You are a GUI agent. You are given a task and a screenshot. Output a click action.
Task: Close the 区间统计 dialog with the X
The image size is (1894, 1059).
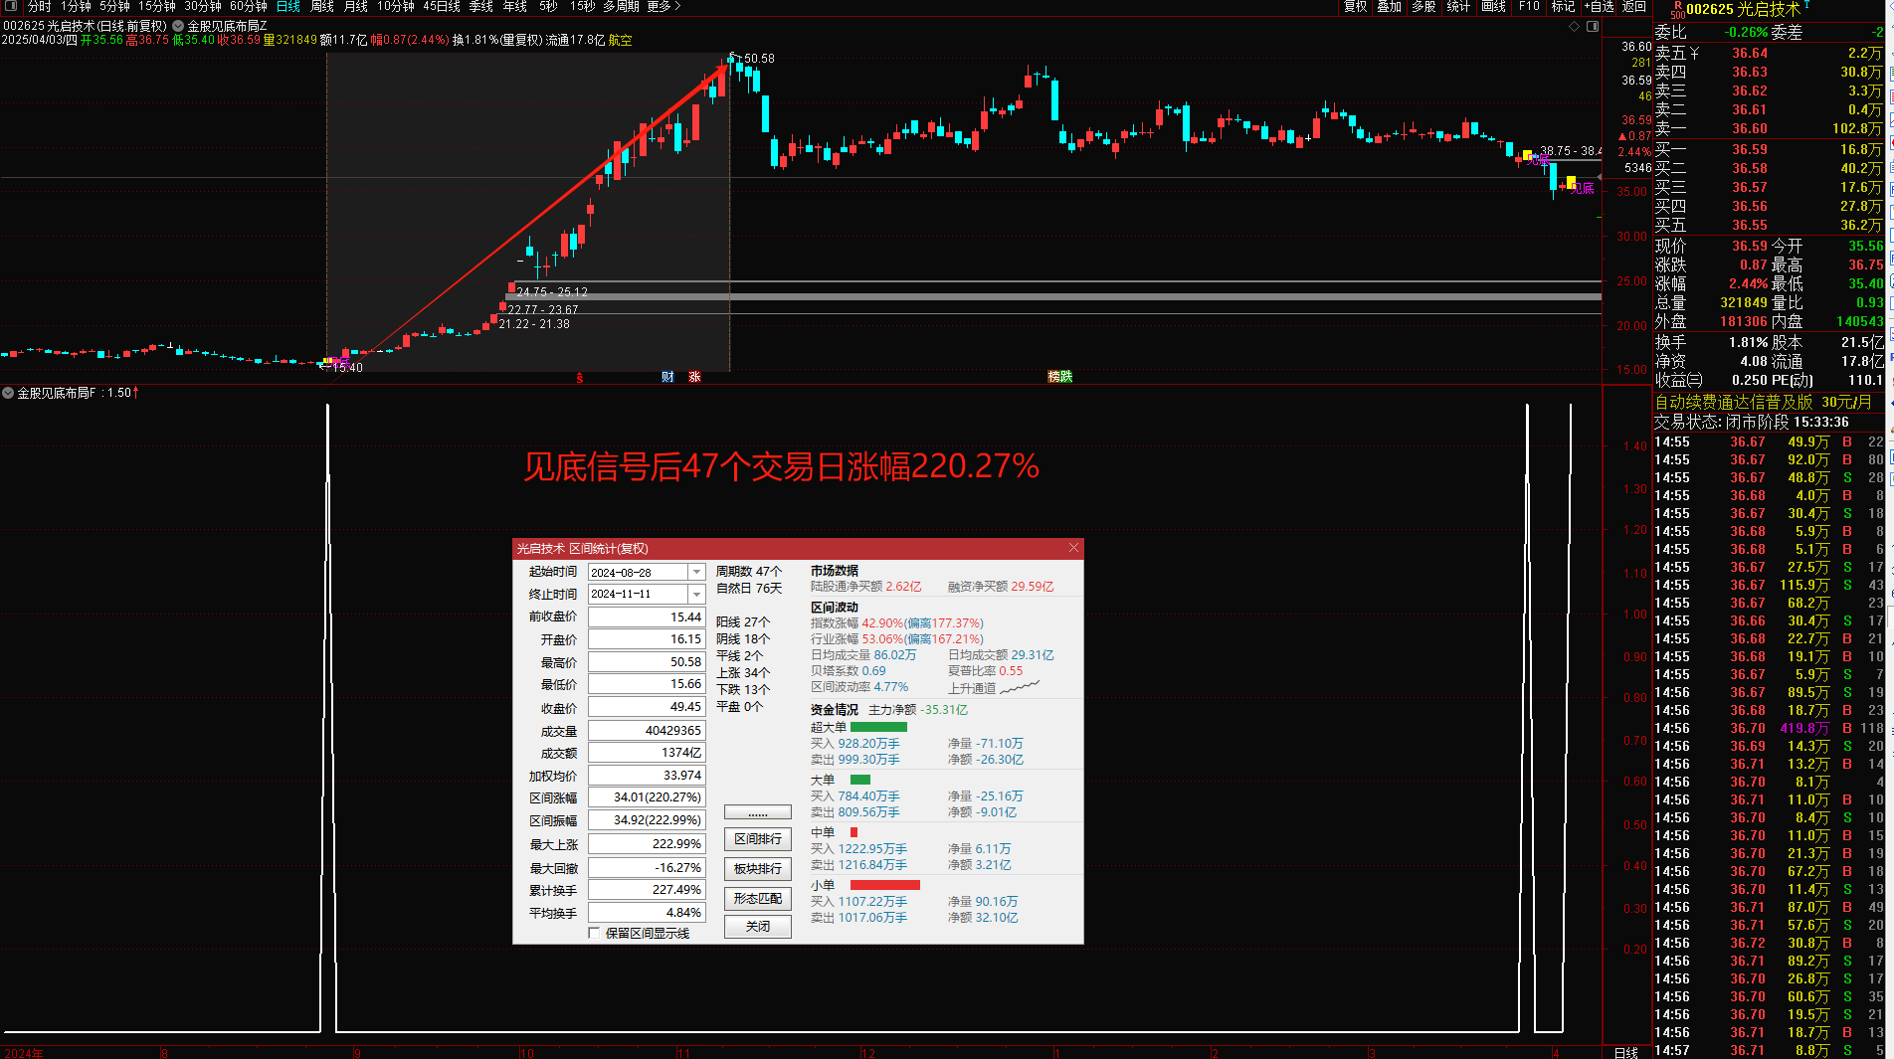pyautogui.click(x=1073, y=548)
